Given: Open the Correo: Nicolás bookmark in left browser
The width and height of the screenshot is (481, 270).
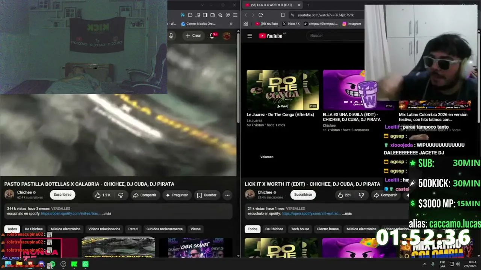Looking at the screenshot, I should 198,24.
